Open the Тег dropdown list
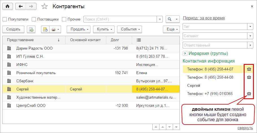This screenshot has width=257, height=133. point(250,26)
